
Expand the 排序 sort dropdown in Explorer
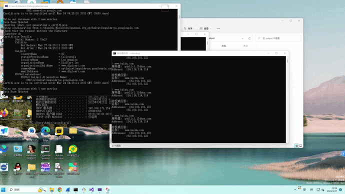(x=189, y=28)
